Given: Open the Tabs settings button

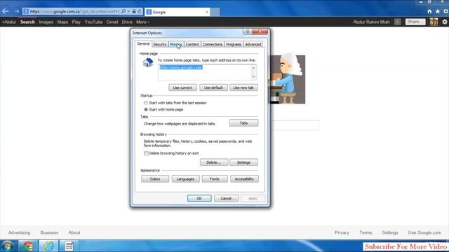Looking at the screenshot, I should pyautogui.click(x=243, y=123).
